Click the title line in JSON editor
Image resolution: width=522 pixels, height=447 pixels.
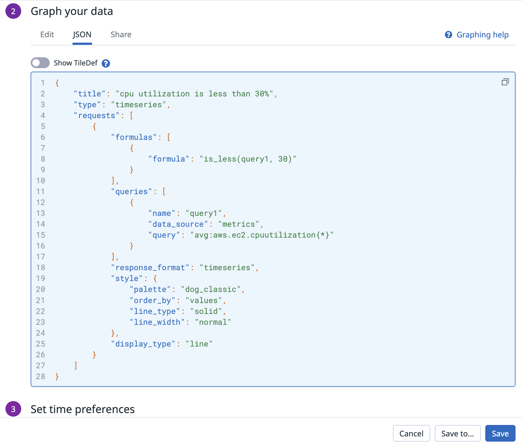[x=175, y=94]
